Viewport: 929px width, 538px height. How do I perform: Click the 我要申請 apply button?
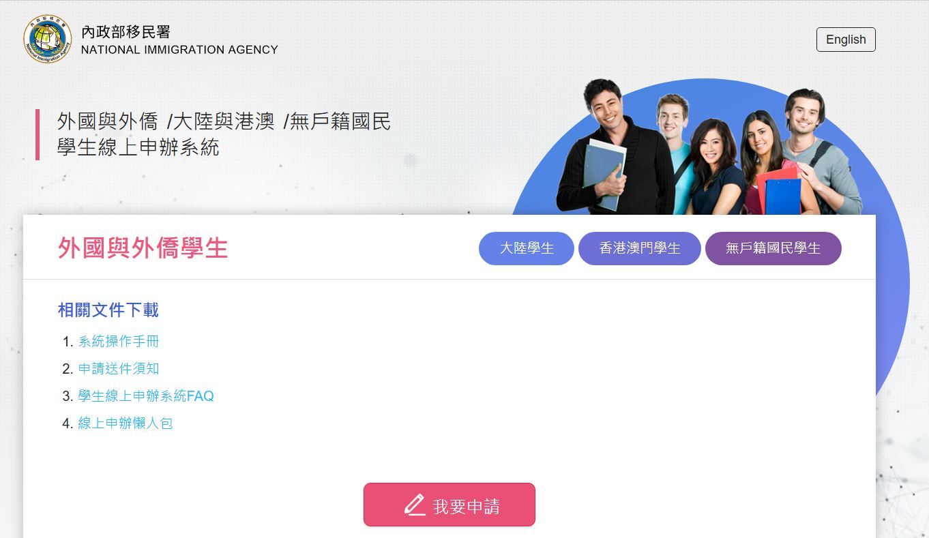click(x=449, y=505)
